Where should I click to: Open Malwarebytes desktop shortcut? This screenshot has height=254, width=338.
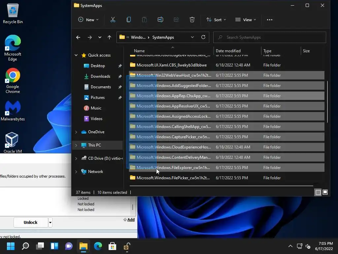(x=13, y=111)
